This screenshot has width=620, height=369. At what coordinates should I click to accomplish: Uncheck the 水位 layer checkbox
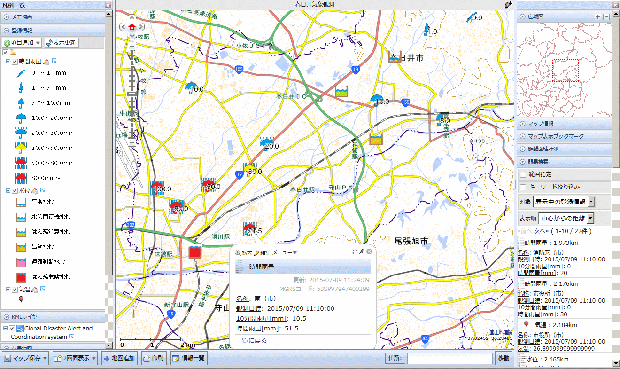point(15,191)
